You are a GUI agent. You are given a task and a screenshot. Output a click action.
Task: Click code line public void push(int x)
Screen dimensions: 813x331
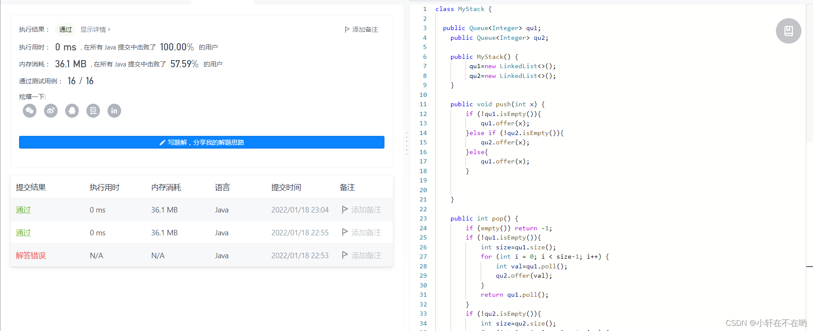498,104
